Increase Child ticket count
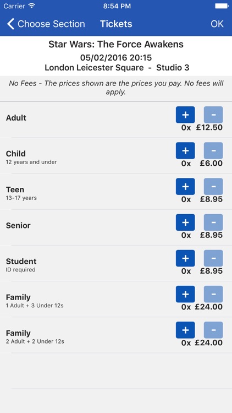 pyautogui.click(x=185, y=151)
